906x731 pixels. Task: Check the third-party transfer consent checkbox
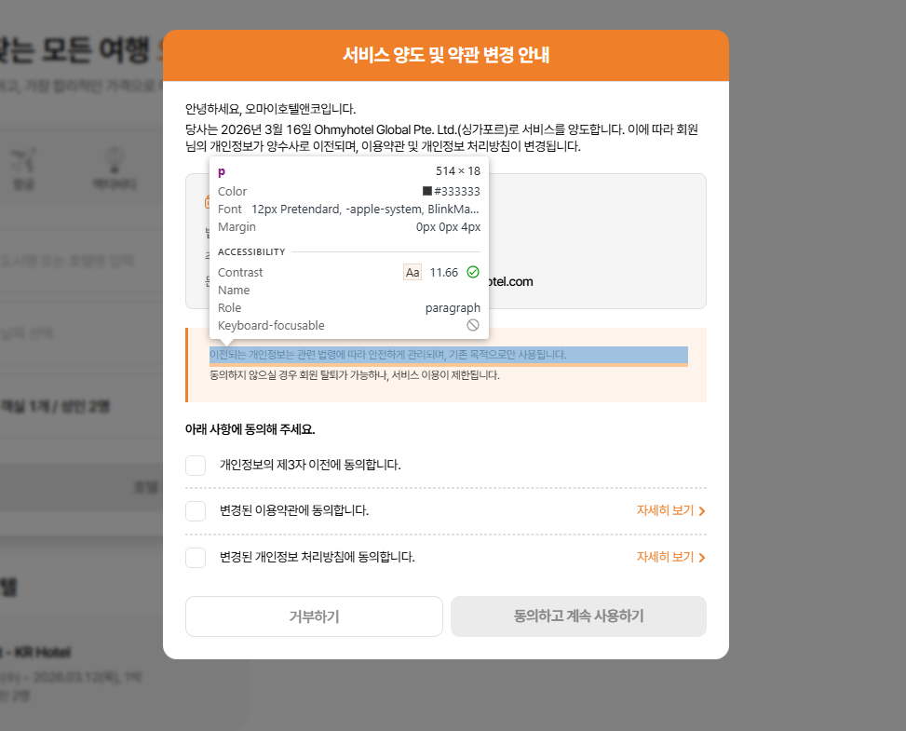point(196,466)
